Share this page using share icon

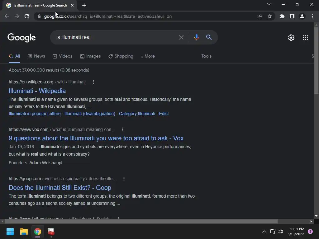click(259, 16)
